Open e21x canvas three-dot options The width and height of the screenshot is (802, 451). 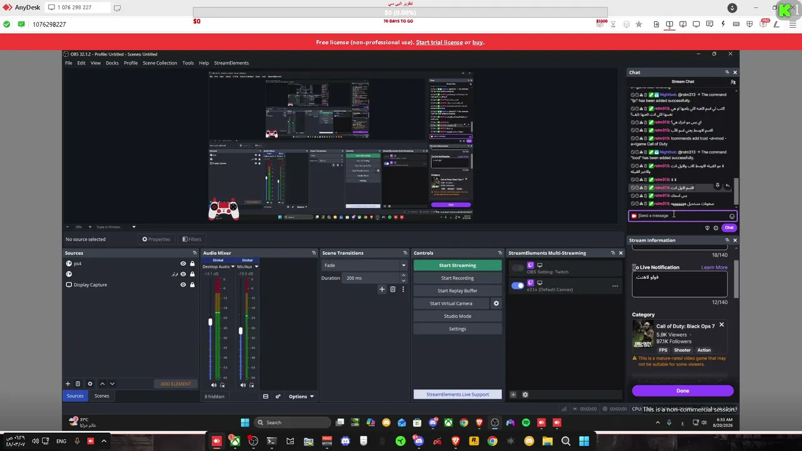tap(615, 286)
